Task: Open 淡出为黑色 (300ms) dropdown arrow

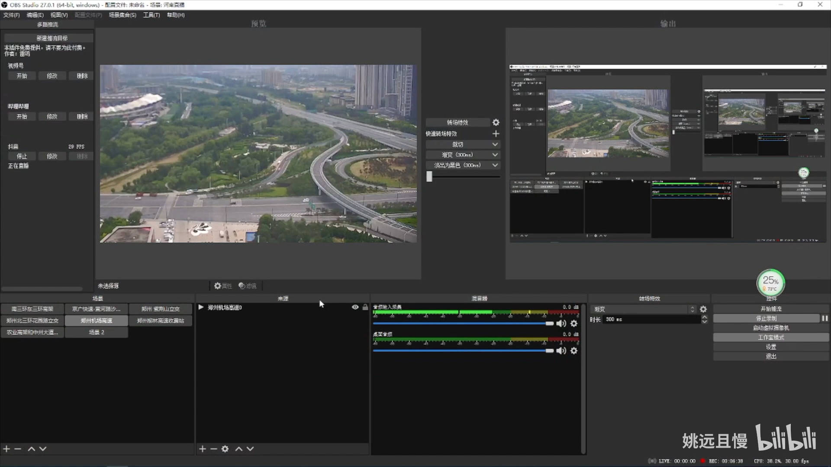Action: pos(495,165)
